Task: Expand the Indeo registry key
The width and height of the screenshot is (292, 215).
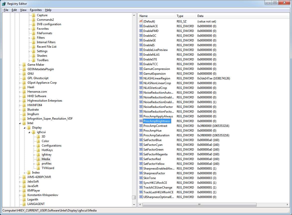Action: point(24,173)
